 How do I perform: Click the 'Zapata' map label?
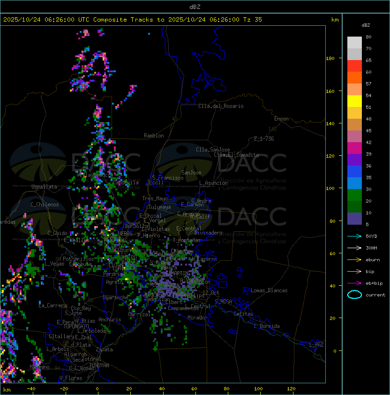coord(104,349)
